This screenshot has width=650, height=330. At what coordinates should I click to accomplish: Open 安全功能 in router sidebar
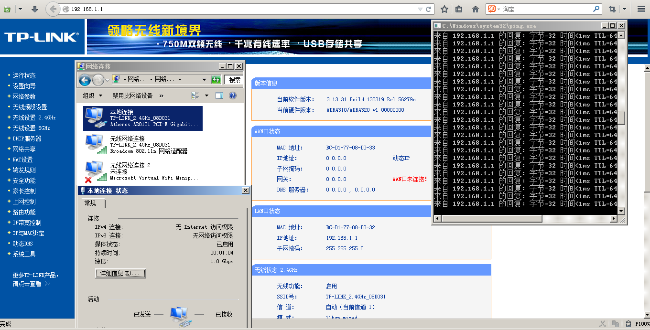tap(24, 181)
